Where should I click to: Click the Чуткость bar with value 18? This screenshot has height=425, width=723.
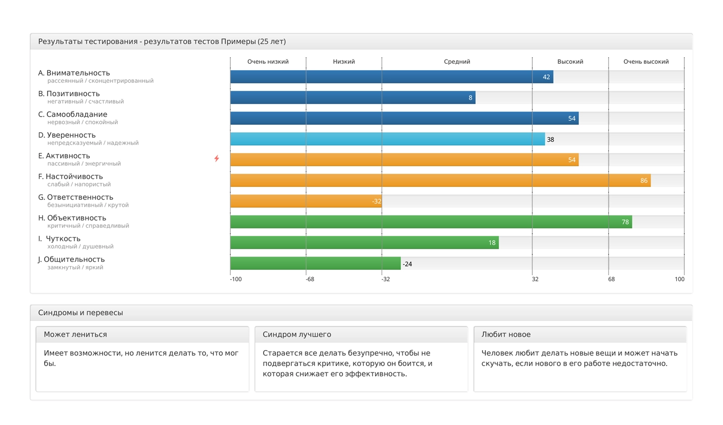tap(364, 243)
